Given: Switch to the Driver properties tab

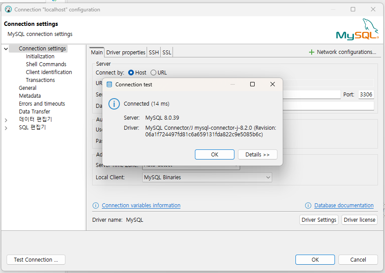Looking at the screenshot, I should 126,52.
